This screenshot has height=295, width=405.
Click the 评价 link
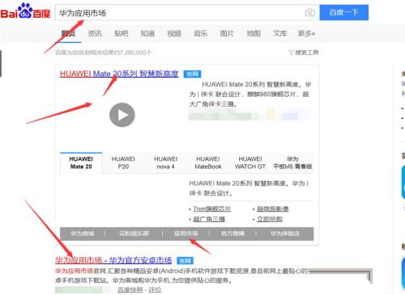coord(155,290)
